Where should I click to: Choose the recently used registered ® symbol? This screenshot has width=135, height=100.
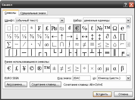point(39,69)
